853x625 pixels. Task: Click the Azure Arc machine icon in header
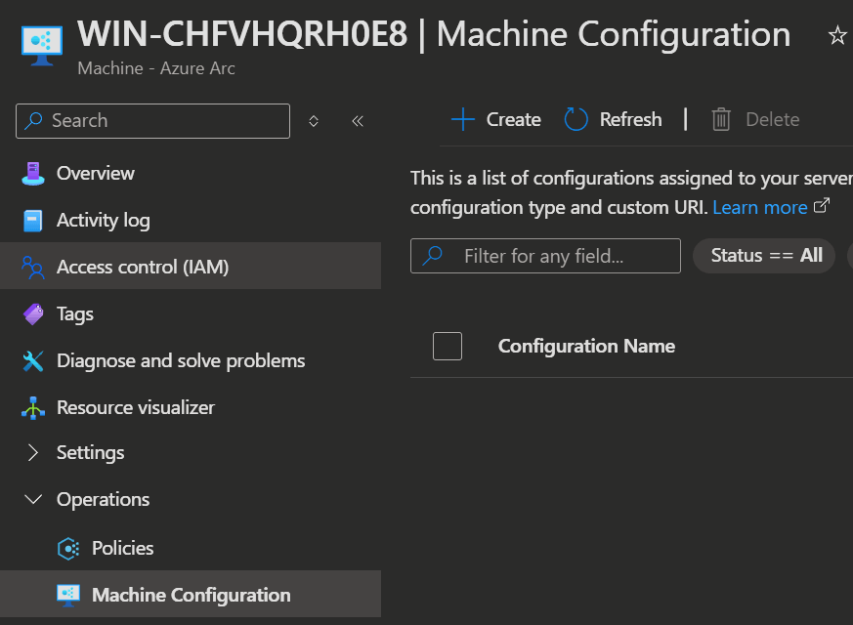42,46
